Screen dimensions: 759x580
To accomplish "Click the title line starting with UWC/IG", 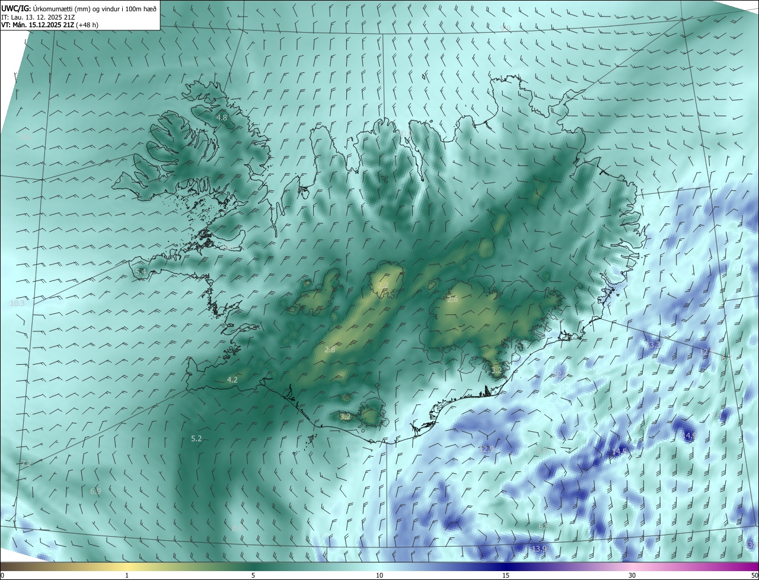I will click(79, 8).
